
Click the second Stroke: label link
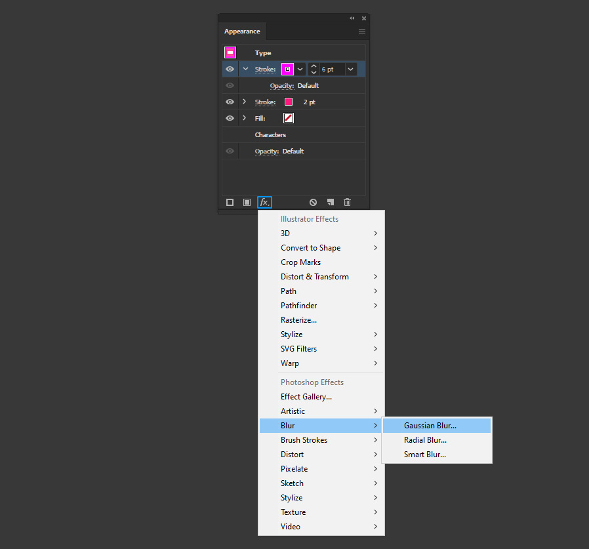click(x=265, y=102)
